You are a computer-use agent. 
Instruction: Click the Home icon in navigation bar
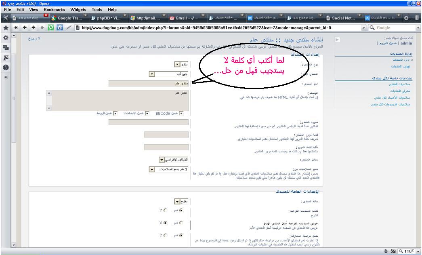pyautogui.click(x=60, y=28)
